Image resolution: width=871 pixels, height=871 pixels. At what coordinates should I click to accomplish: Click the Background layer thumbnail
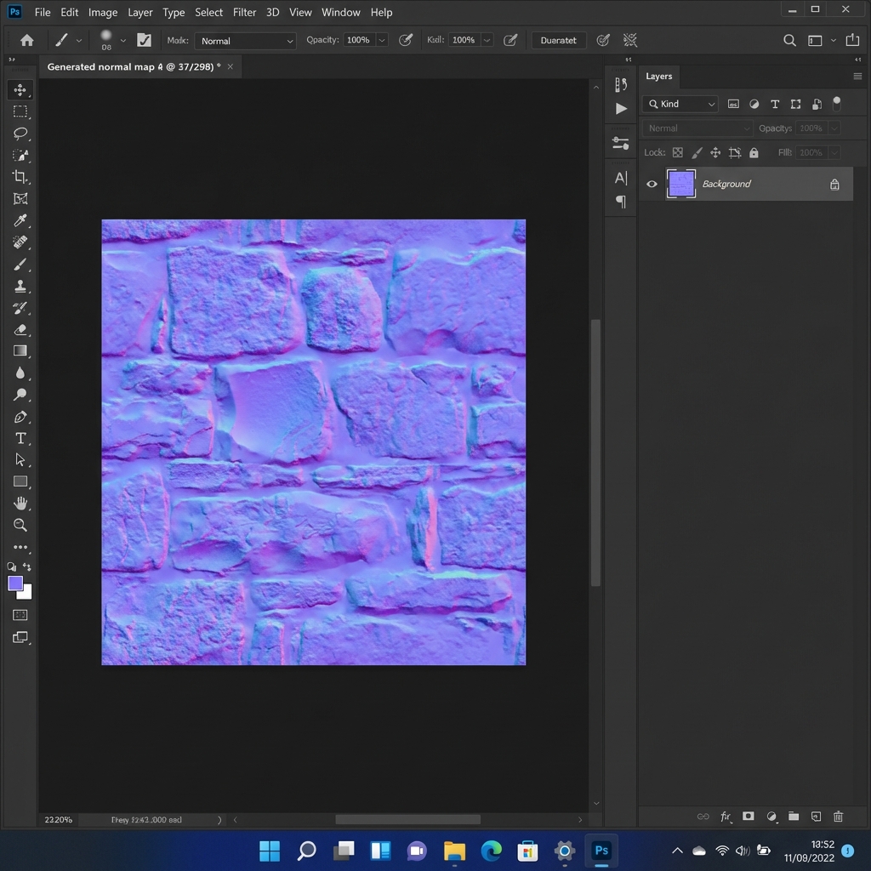(x=681, y=184)
